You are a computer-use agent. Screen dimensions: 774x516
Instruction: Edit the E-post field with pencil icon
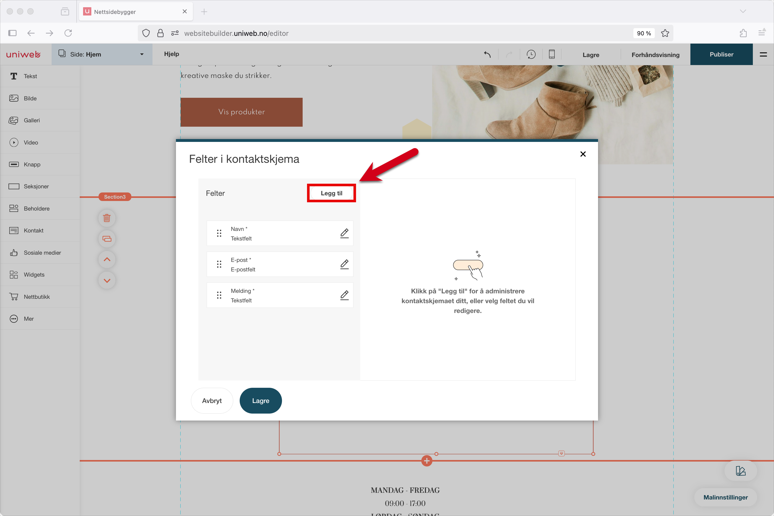344,264
